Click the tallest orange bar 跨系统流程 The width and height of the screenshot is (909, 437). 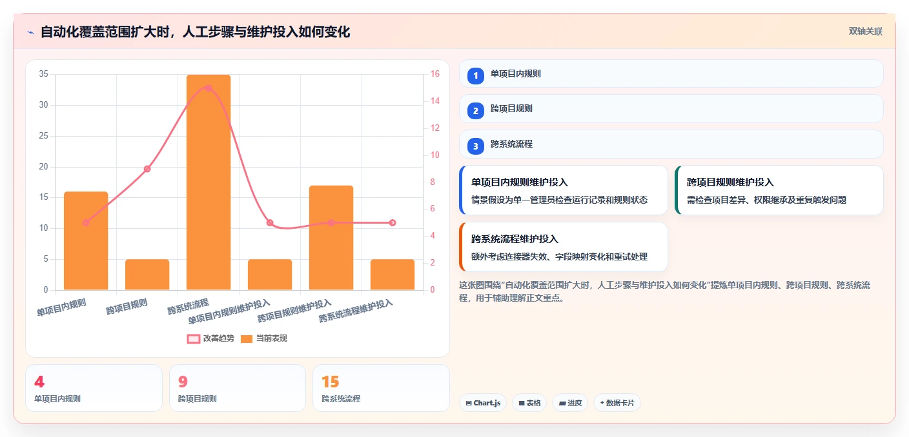[x=209, y=182]
